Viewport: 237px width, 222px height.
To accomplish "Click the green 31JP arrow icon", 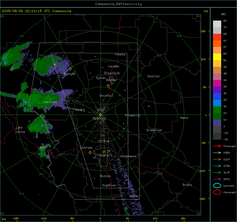I will coord(217,172).
